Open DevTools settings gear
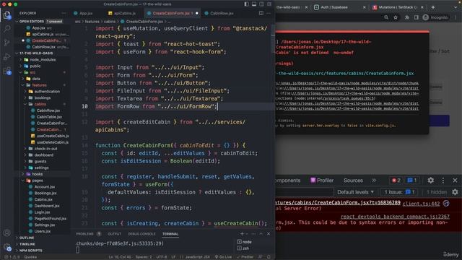This screenshot has width=462, height=260. point(430,180)
